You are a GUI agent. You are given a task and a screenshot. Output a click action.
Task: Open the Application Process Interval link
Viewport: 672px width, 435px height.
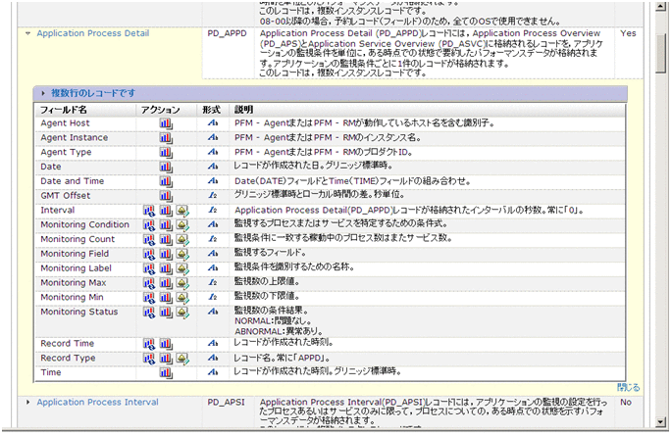(x=97, y=402)
